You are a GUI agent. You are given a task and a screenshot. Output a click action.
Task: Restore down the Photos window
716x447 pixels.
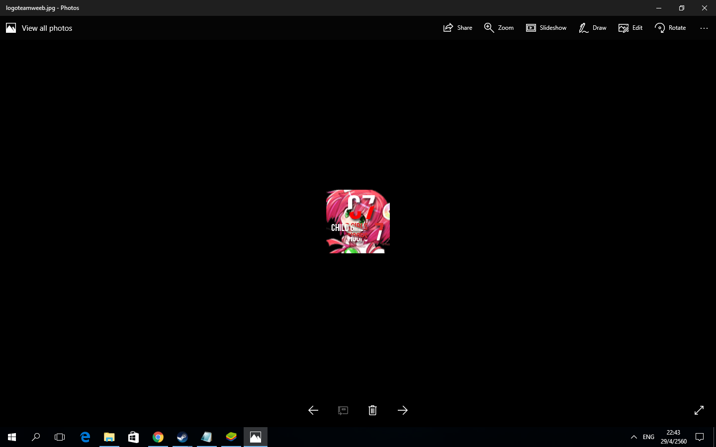point(682,8)
